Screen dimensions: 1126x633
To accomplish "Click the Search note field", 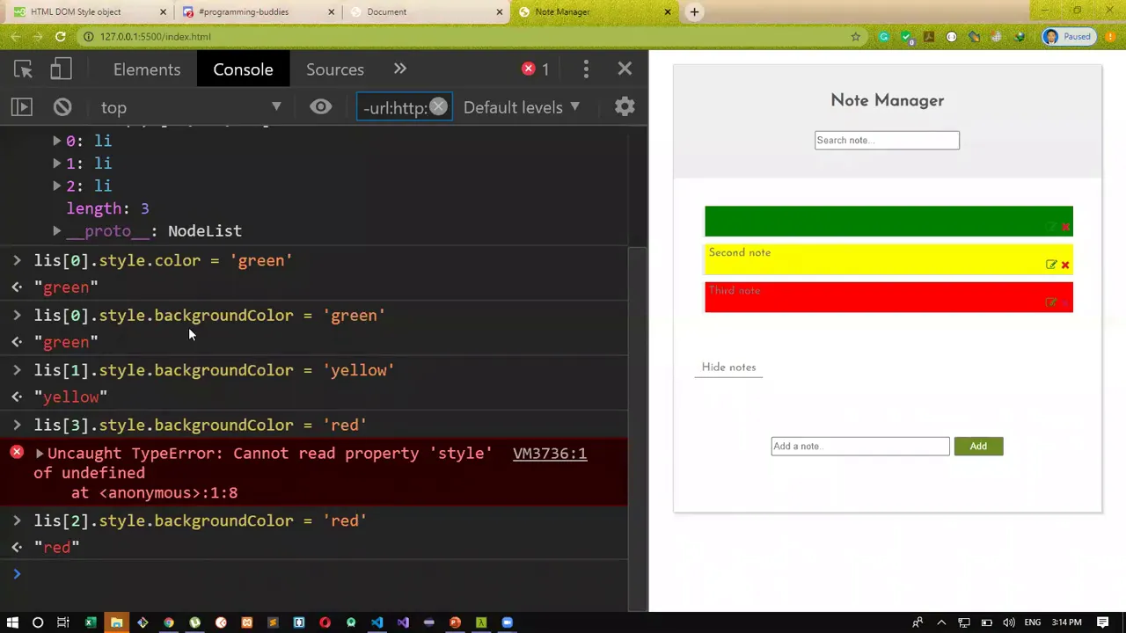I will (x=887, y=141).
